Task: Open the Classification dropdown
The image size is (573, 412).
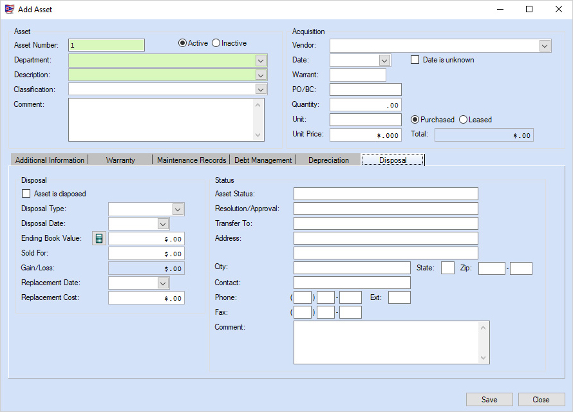Action: coord(261,89)
